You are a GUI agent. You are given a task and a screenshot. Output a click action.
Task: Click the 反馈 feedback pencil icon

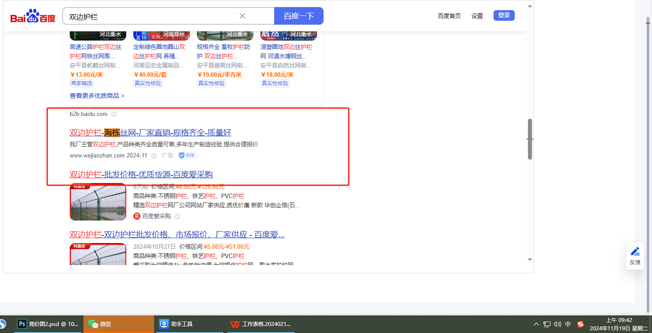click(635, 252)
